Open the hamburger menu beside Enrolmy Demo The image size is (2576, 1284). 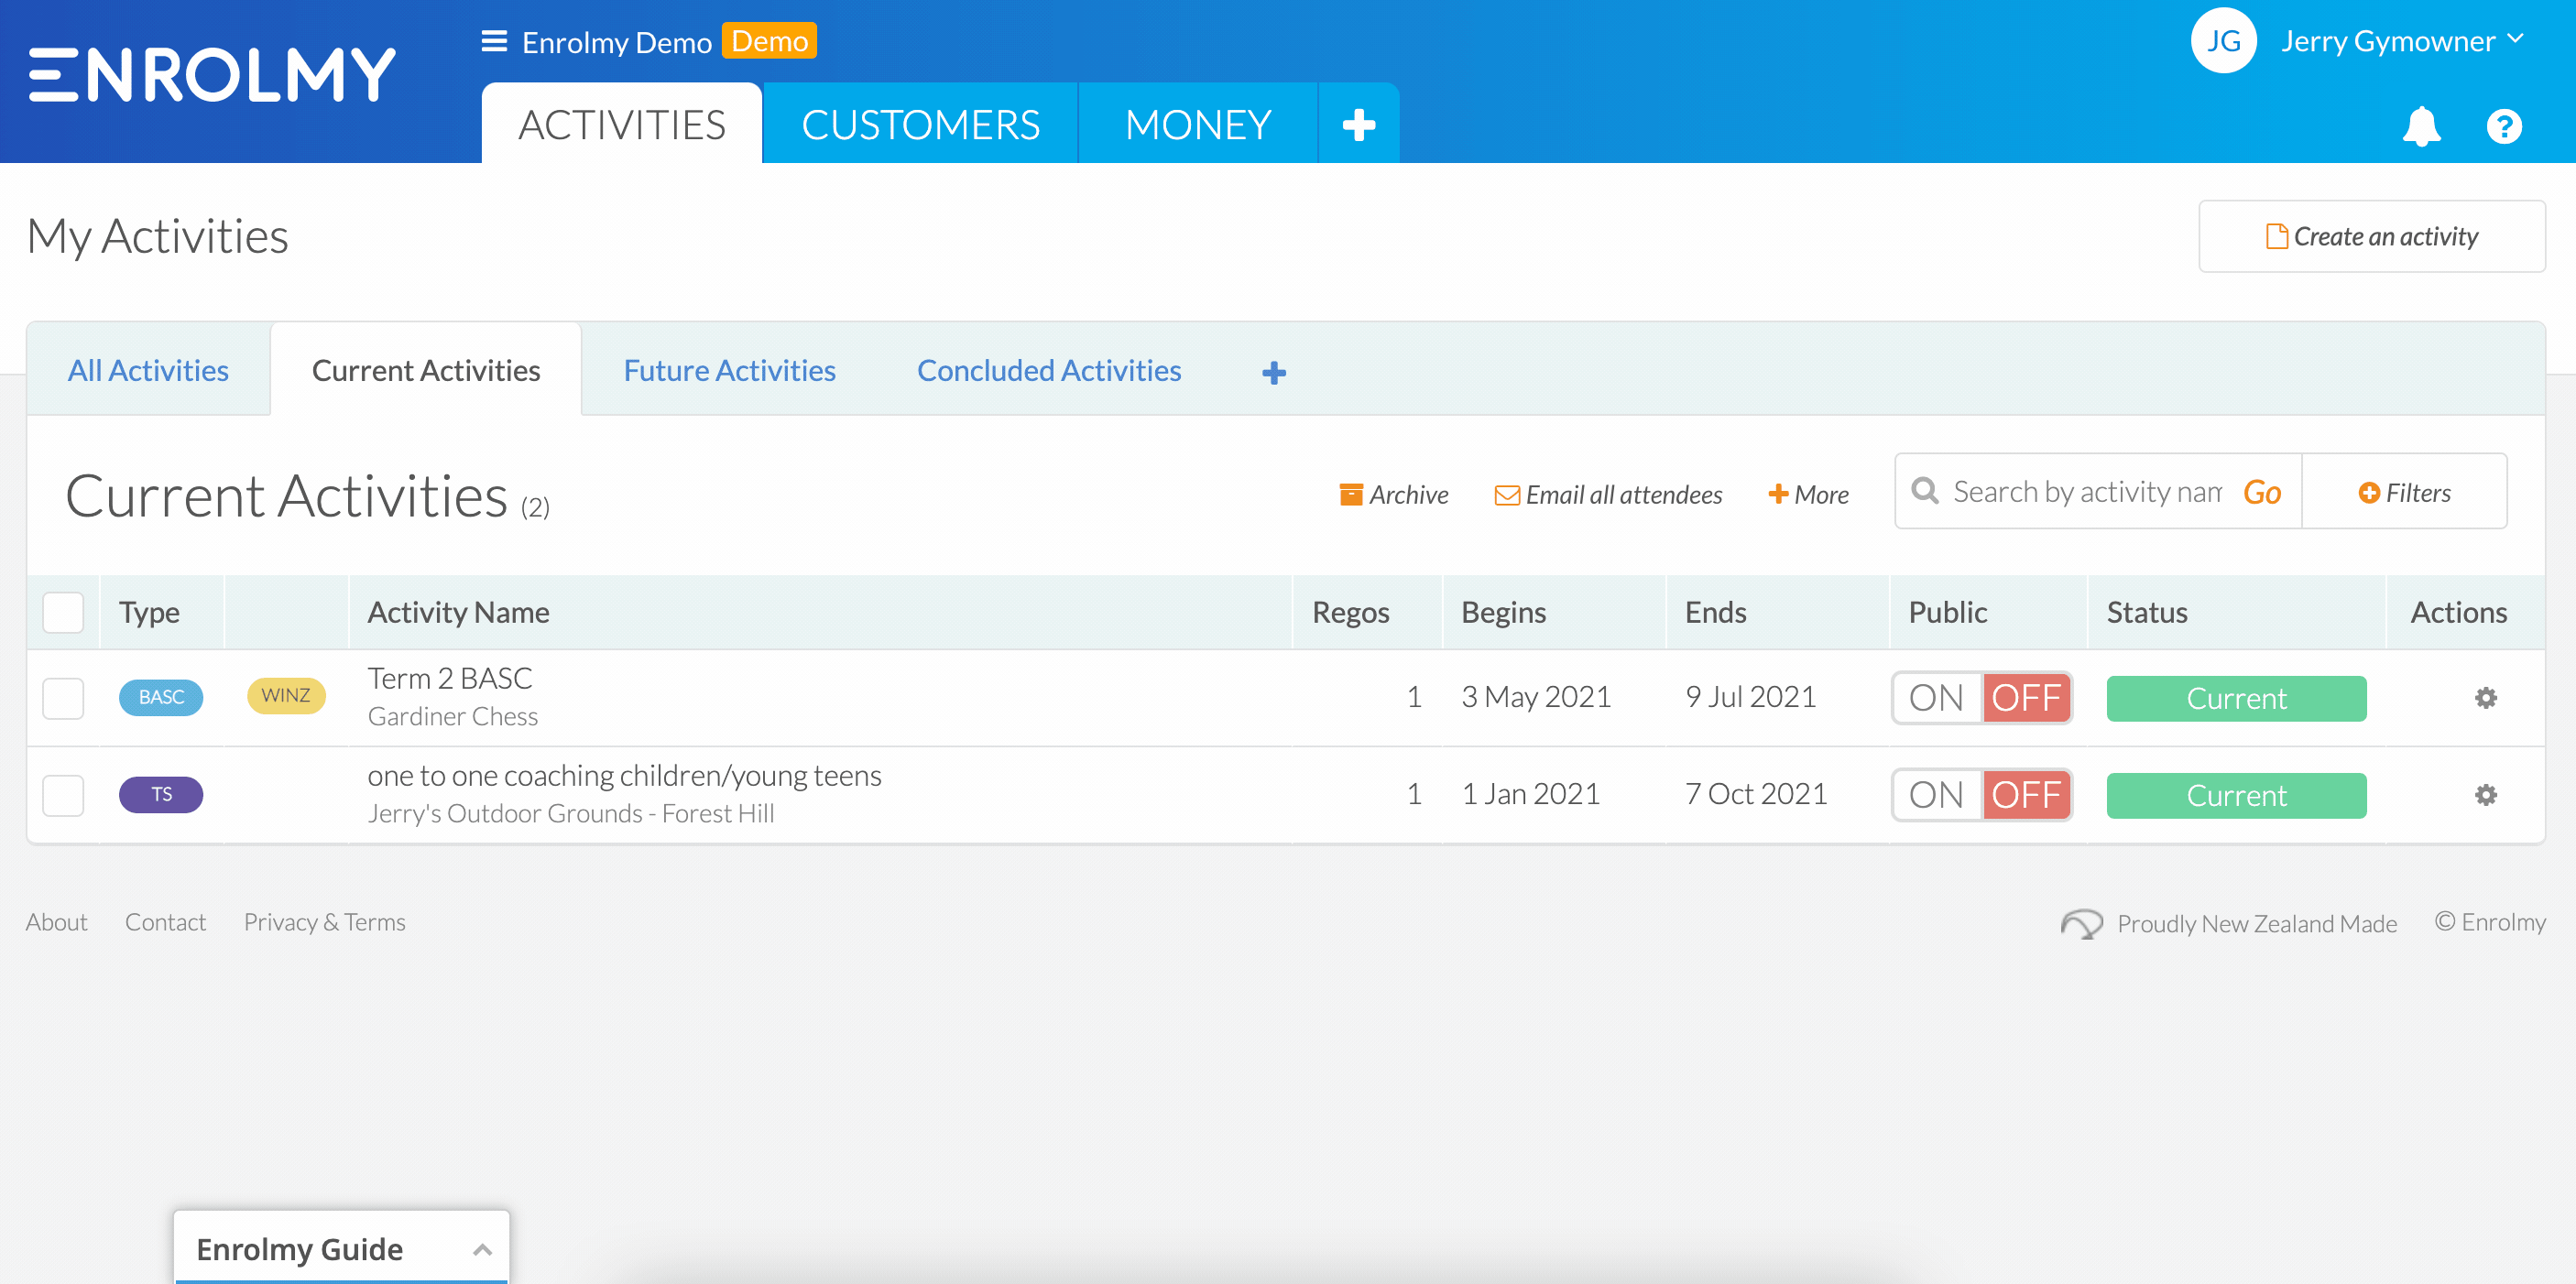coord(494,41)
